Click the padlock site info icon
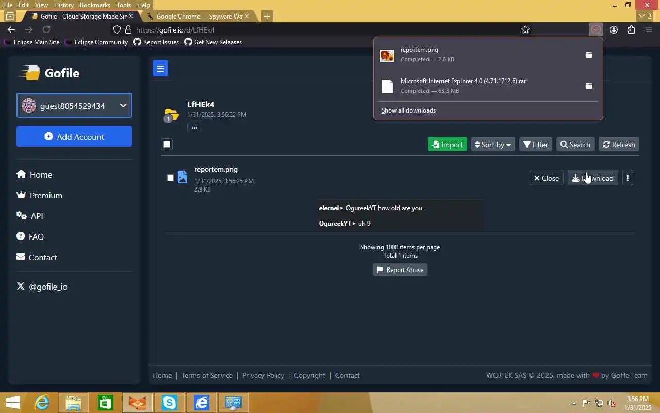This screenshot has height=413, width=660. tap(129, 30)
